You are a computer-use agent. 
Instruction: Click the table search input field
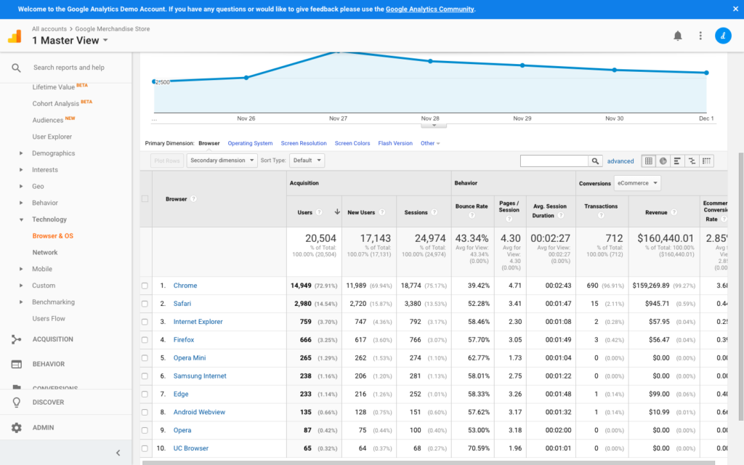coord(554,161)
